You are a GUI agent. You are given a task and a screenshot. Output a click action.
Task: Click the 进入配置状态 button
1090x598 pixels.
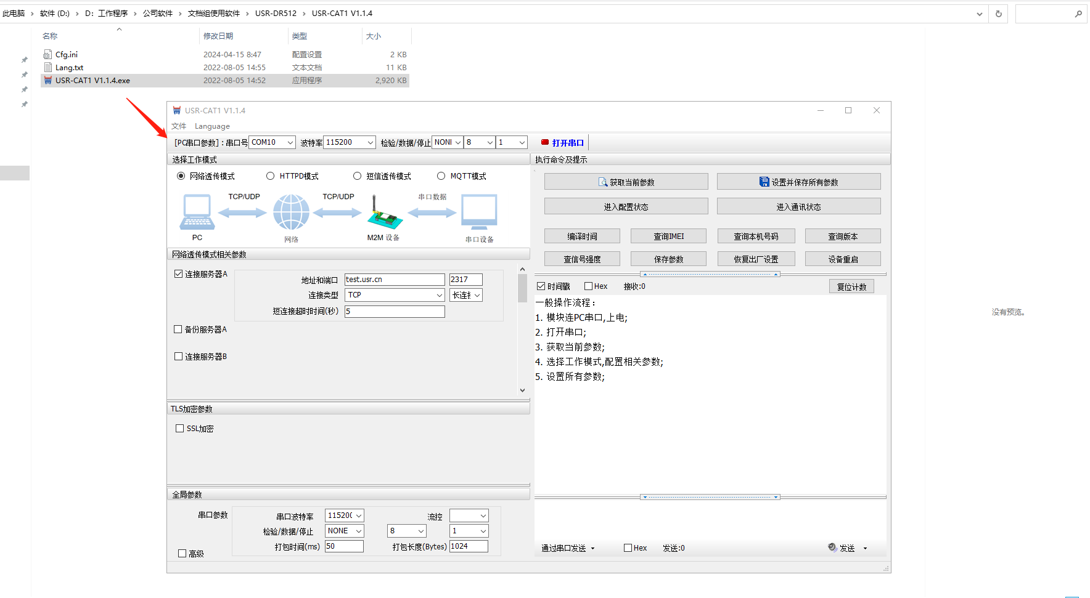pos(626,207)
